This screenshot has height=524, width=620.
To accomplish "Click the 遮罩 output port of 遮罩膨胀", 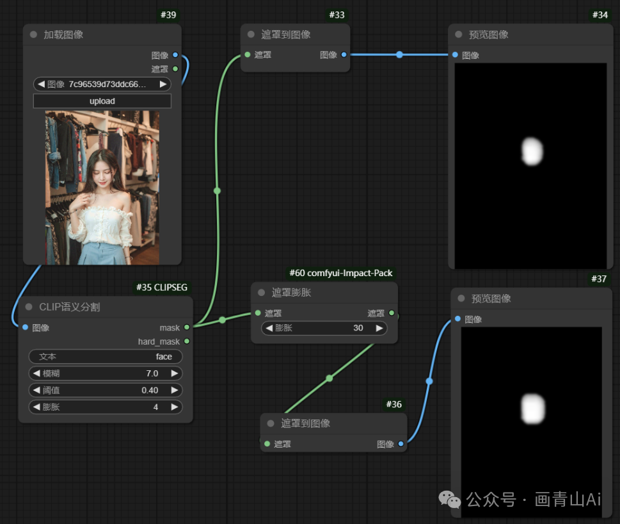I will click(x=392, y=313).
